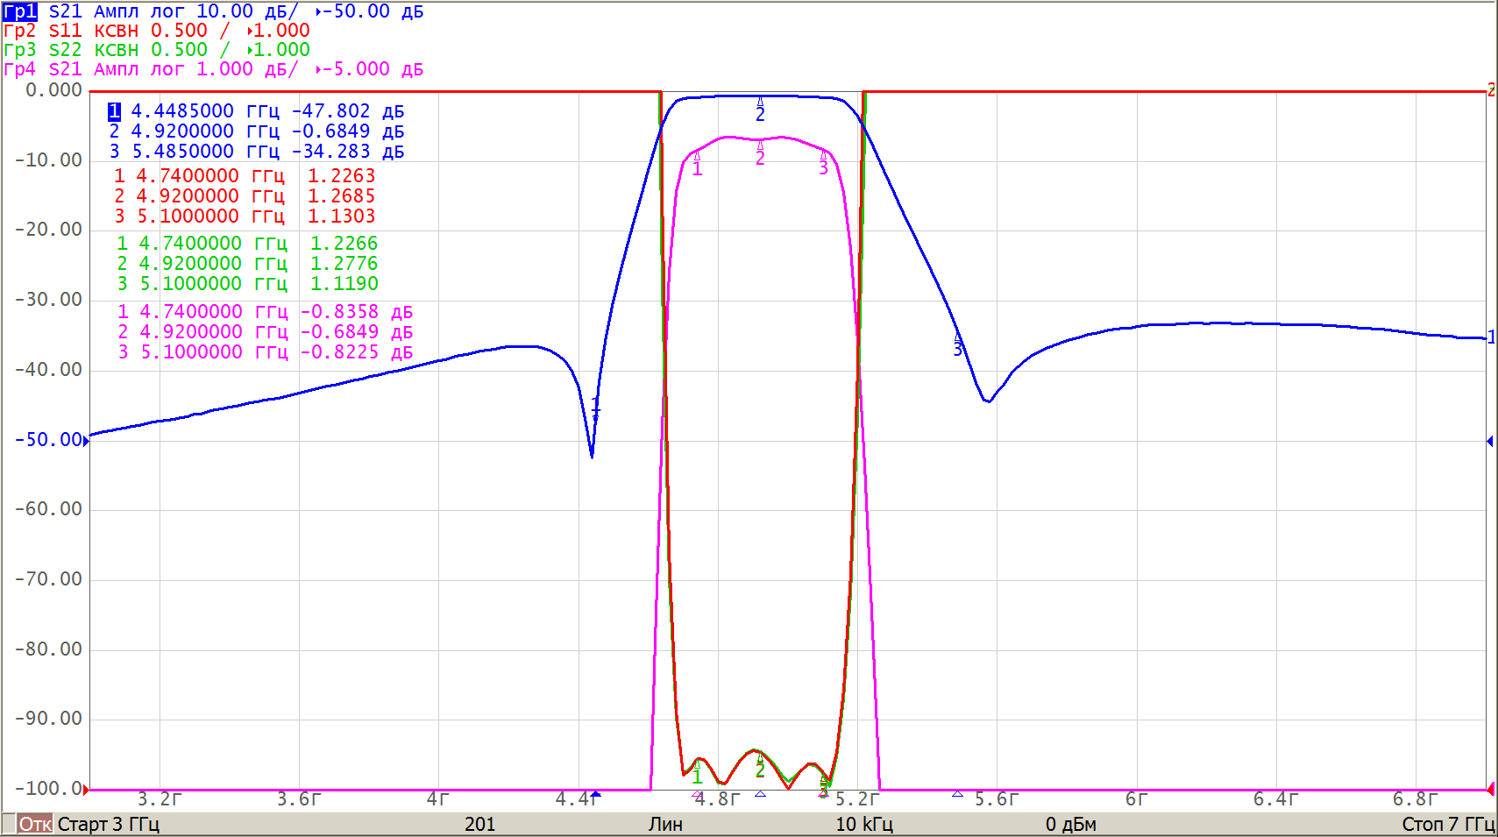Select blue marker 3 near 5.485 GHz

click(x=958, y=347)
